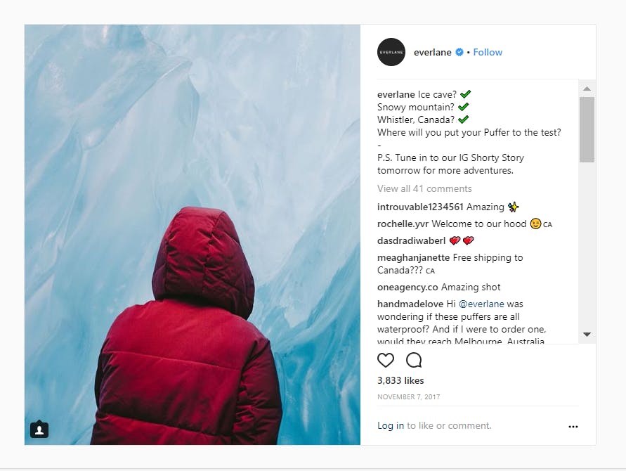Click the comment speech bubble icon
The height and width of the screenshot is (471, 626).
(x=414, y=361)
